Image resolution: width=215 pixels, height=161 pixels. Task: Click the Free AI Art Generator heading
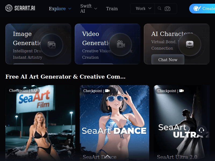(x=65, y=77)
